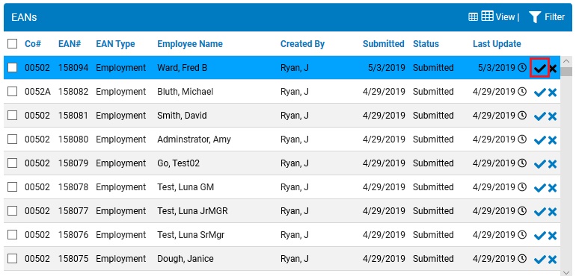Open history clock icon for EAN 158080
This screenshot has width=576, height=276.
tap(522, 139)
